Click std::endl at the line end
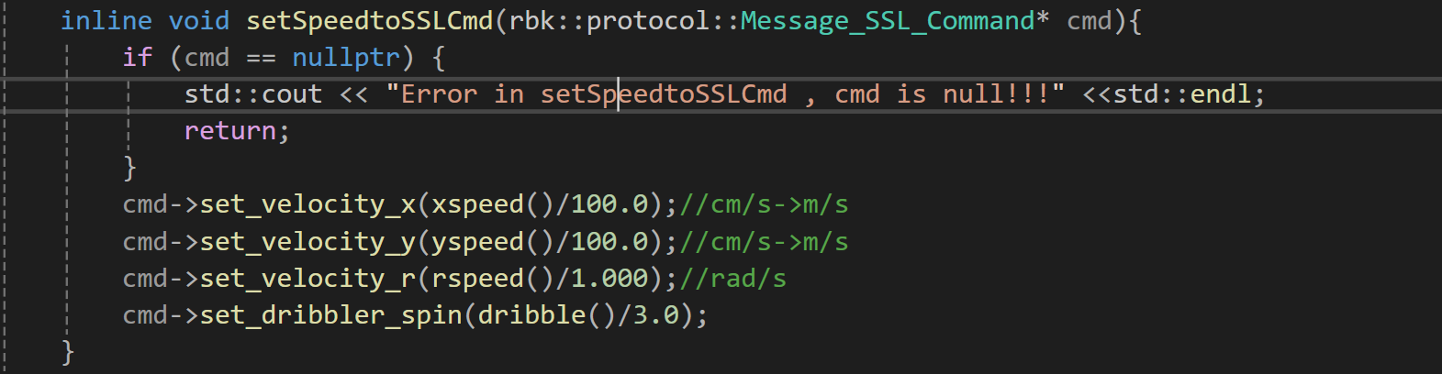This screenshot has height=374, width=1442. click(1183, 94)
